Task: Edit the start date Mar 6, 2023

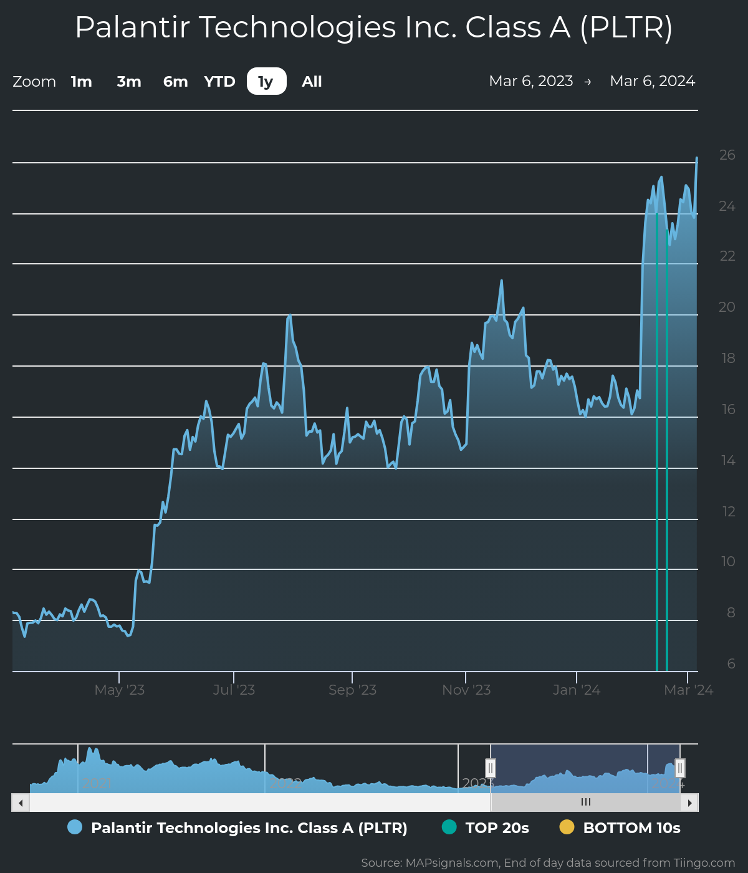Action: click(531, 81)
